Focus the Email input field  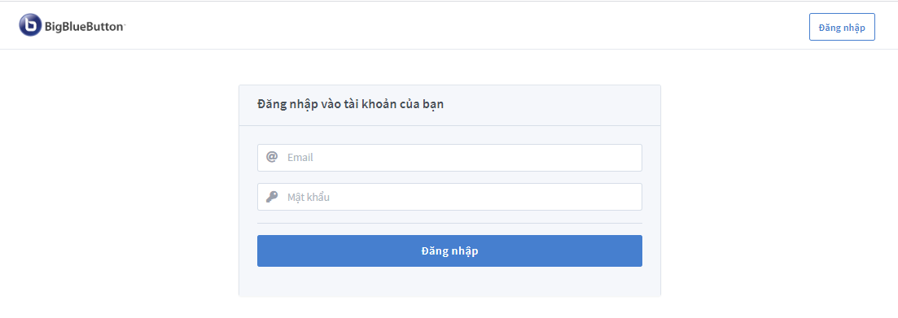pos(449,157)
